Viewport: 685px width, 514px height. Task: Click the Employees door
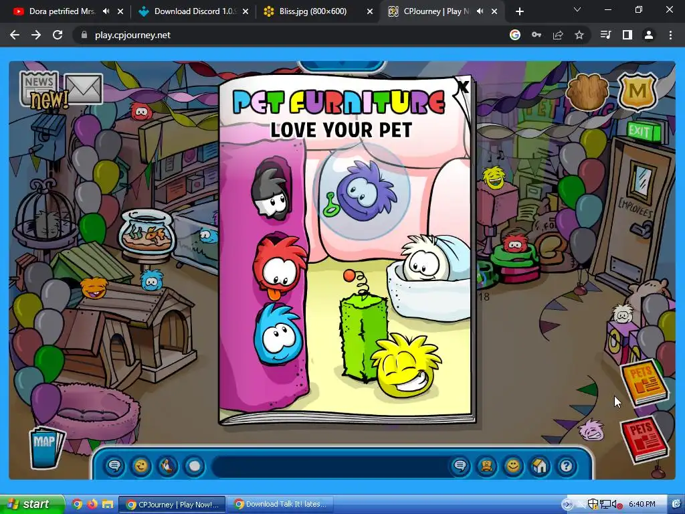click(x=635, y=213)
